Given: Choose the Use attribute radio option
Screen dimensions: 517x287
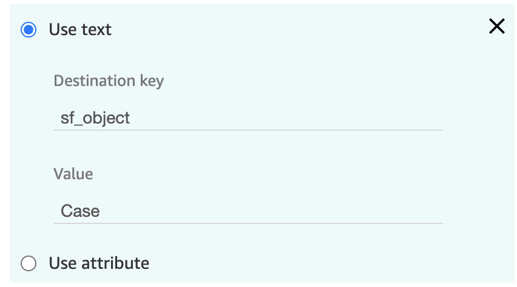Looking at the screenshot, I should 29,263.
